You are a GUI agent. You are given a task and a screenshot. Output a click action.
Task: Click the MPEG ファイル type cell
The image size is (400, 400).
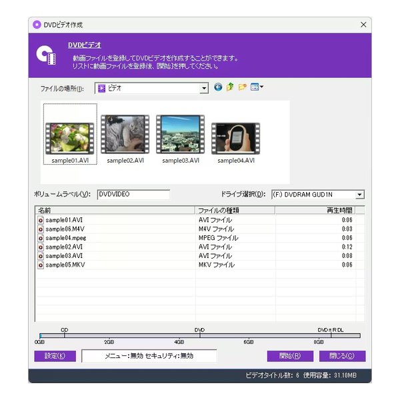(x=219, y=238)
